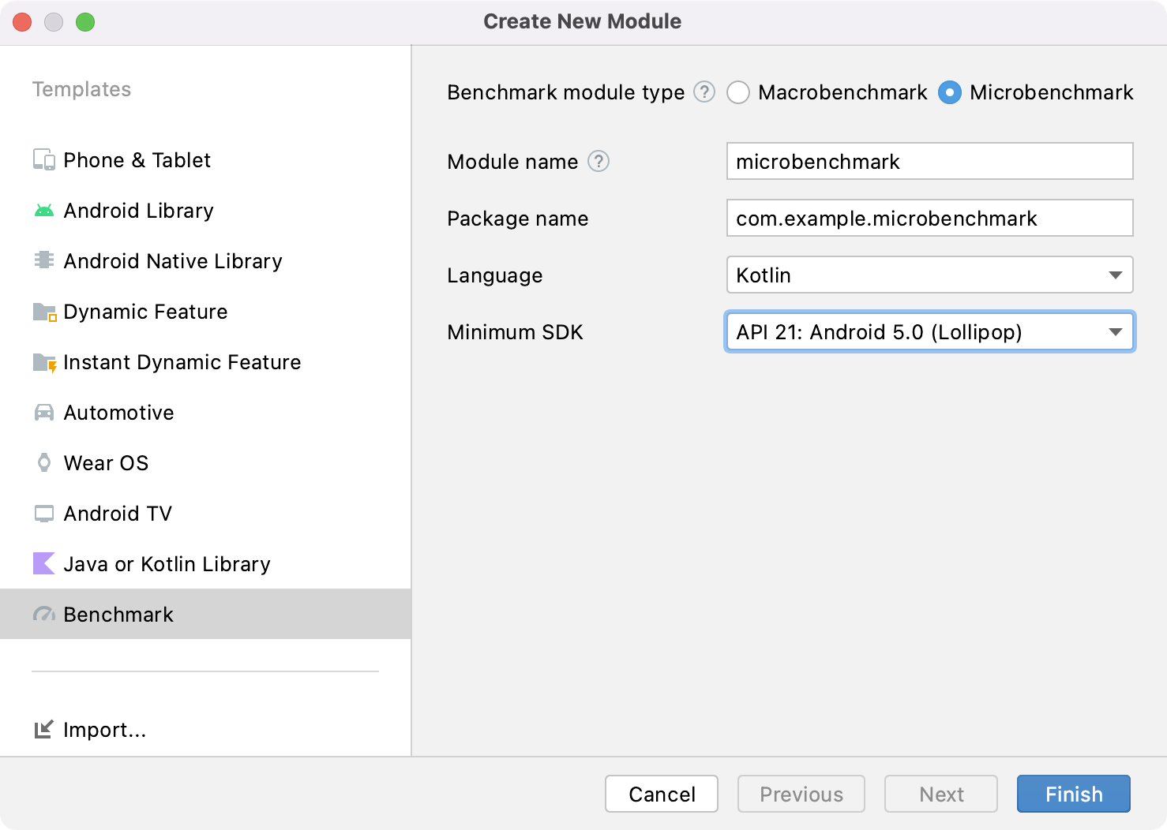Click the Import... option

[x=104, y=730]
